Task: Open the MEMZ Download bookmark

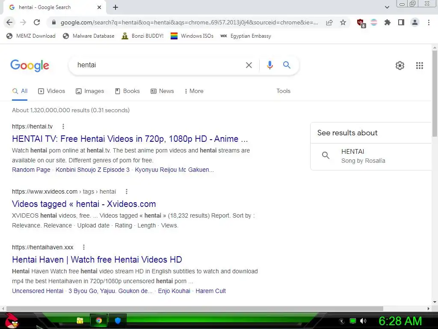Action: [31, 36]
